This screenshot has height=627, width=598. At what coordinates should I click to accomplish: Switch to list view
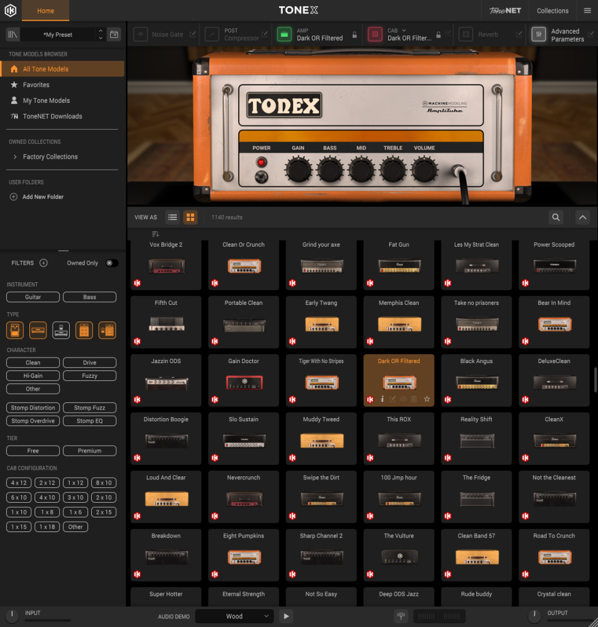(173, 217)
